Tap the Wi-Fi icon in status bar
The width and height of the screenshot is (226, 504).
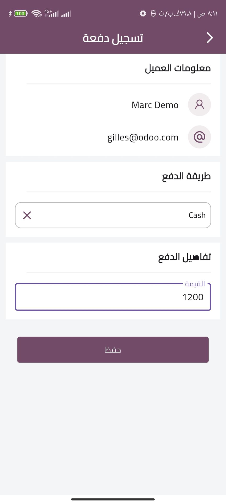coord(36,14)
